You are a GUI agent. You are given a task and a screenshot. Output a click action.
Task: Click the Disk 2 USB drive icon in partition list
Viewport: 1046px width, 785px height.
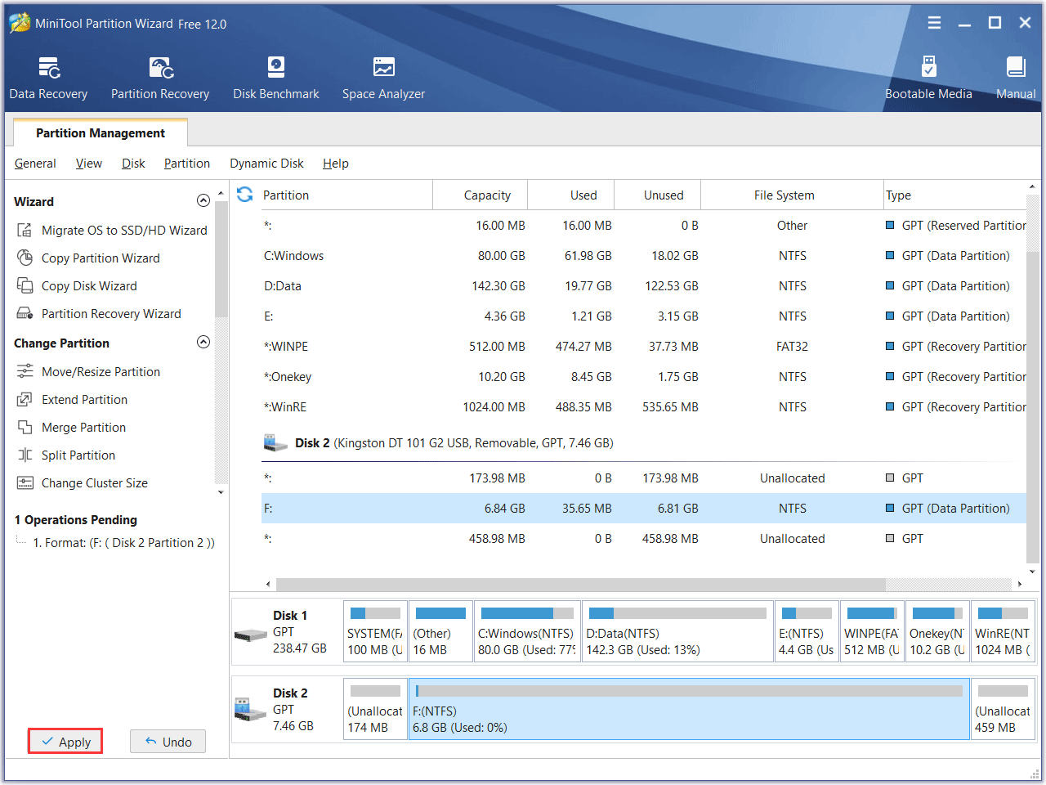275,443
